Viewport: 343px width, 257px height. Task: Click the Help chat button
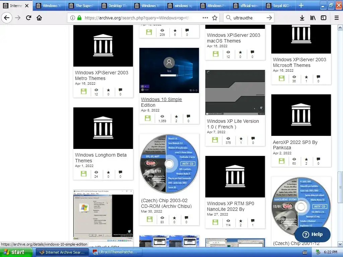tap(313, 234)
